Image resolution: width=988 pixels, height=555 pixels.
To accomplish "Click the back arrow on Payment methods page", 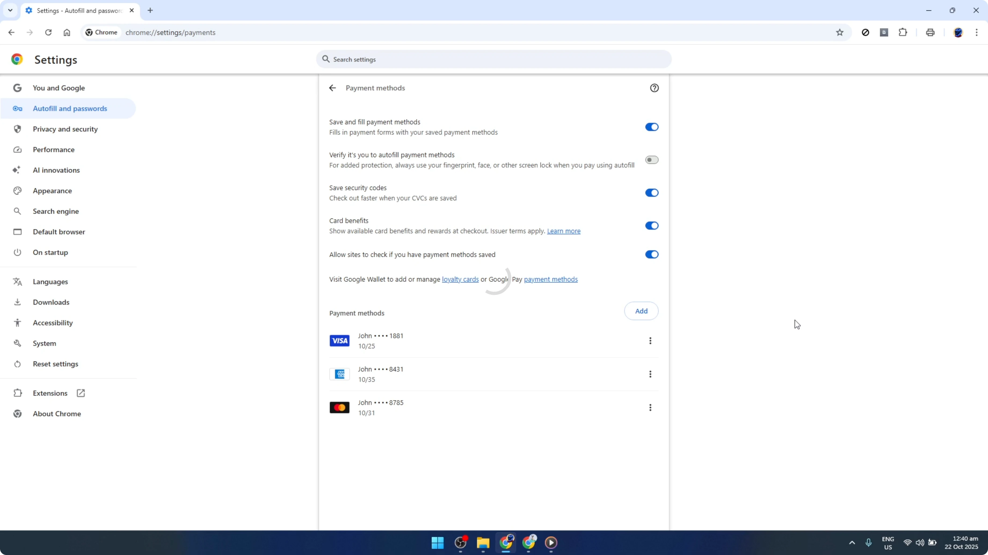I will tap(332, 88).
